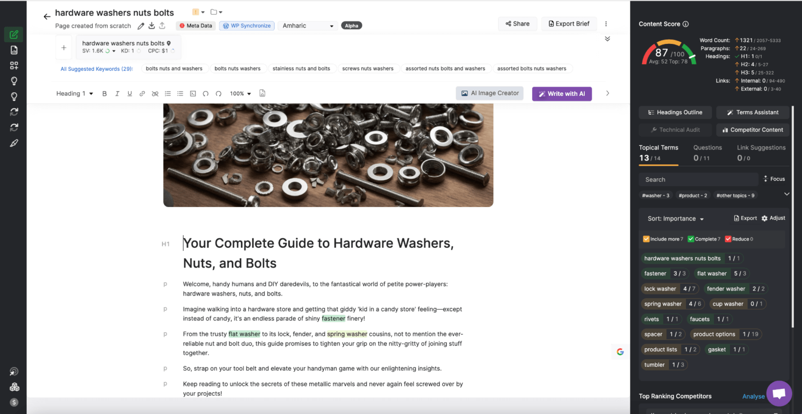
Task: Open the document icon in the left sidebar
Action: 14,50
